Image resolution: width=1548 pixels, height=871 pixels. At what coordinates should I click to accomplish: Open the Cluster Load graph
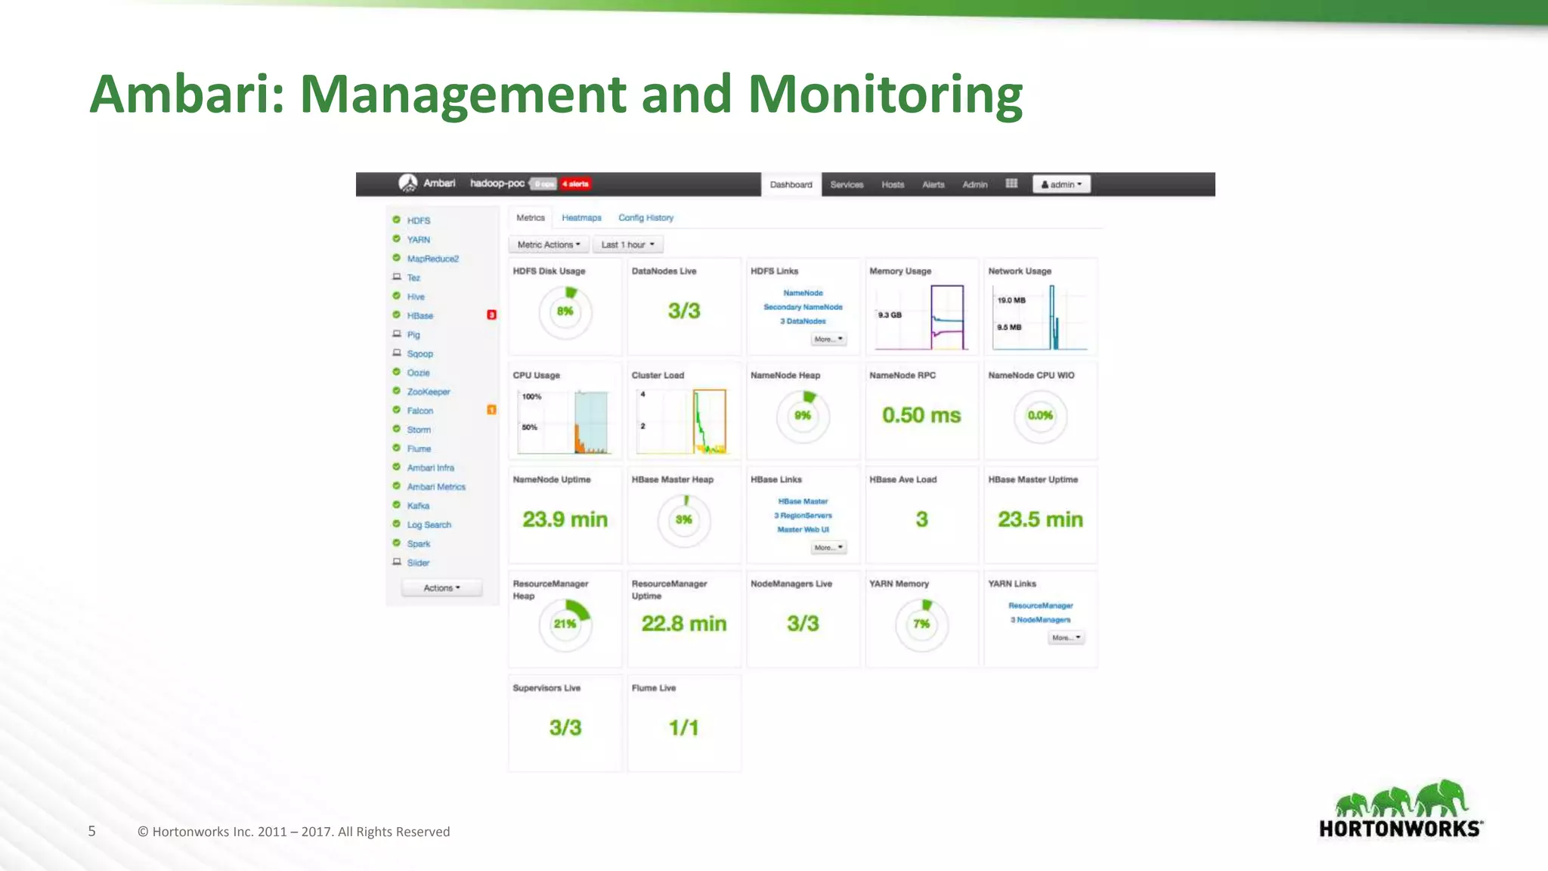[x=684, y=422]
